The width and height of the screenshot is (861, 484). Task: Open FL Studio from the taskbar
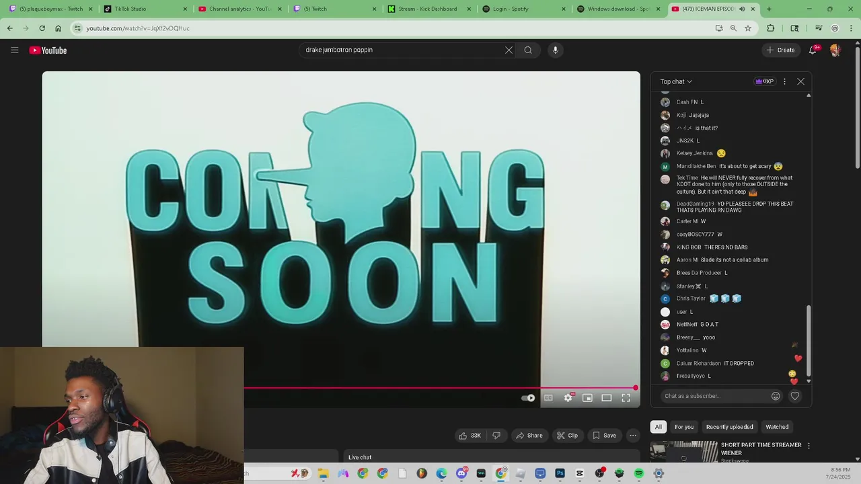[x=422, y=473]
